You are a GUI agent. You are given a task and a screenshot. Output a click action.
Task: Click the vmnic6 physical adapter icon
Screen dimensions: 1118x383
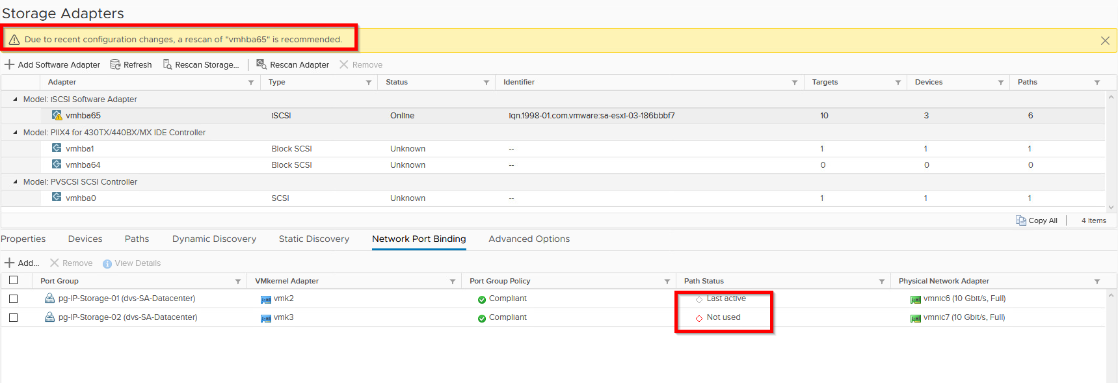tap(916, 300)
